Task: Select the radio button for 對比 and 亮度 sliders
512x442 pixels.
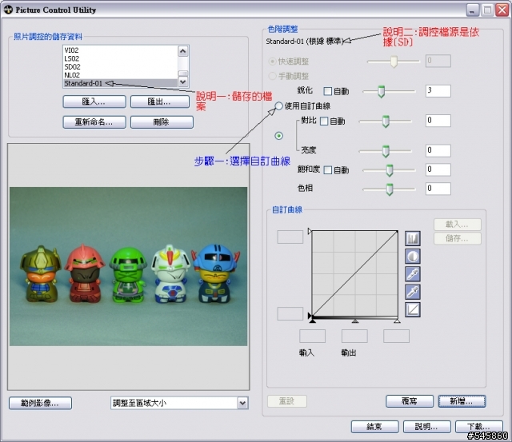Action: click(x=278, y=136)
